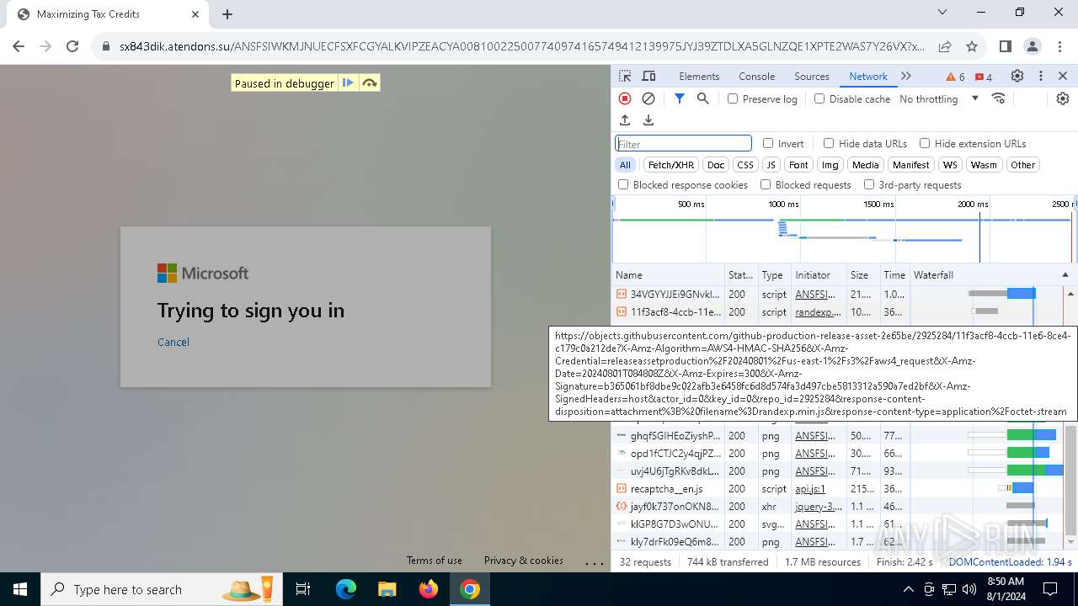Screen dimensions: 1078x606
Task: Open the No throttling dropdown
Action: [939, 98]
